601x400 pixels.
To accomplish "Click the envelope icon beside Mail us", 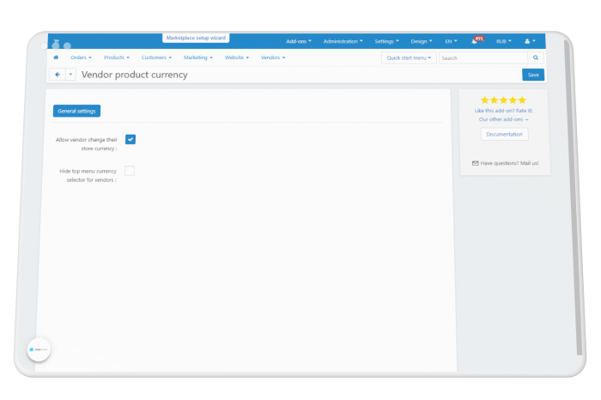I will [476, 163].
